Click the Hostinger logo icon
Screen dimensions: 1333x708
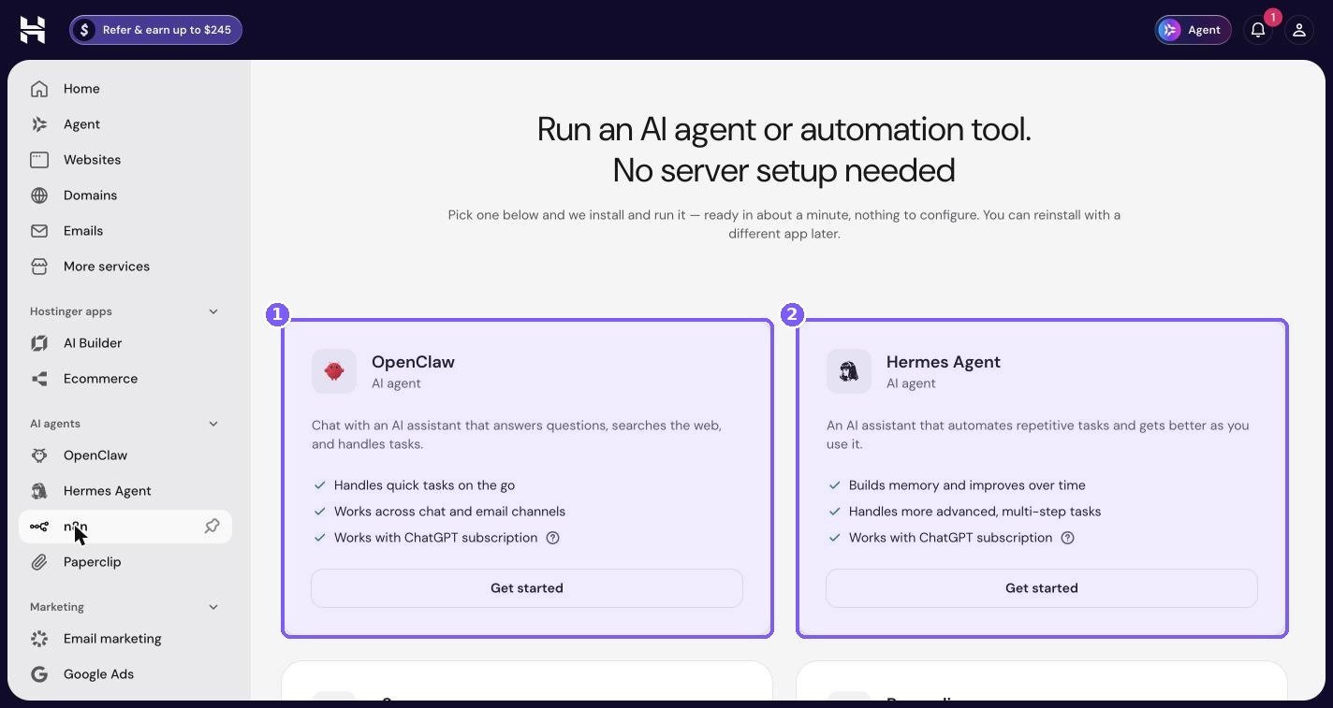click(x=33, y=30)
